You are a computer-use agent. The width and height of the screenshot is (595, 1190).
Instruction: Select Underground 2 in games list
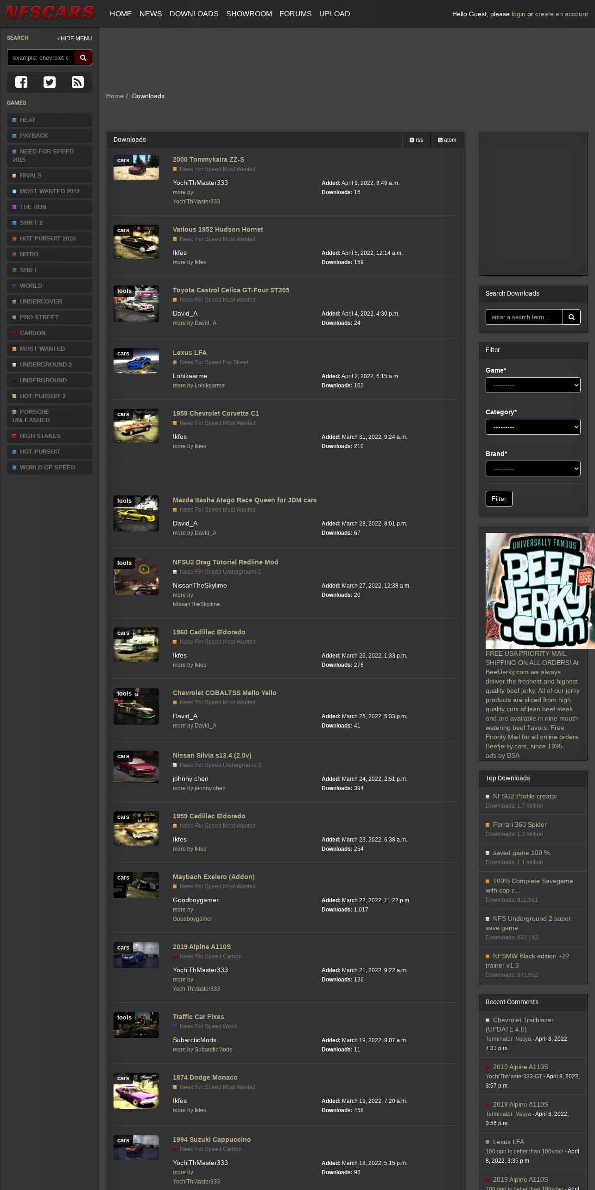point(50,365)
